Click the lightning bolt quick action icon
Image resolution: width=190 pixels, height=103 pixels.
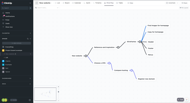pyautogui.click(x=30, y=8)
